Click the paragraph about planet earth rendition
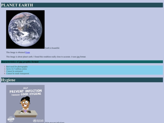 (46, 57)
